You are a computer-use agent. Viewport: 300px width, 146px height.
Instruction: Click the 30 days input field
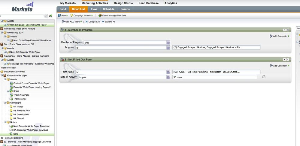pyautogui.click(x=214, y=77)
